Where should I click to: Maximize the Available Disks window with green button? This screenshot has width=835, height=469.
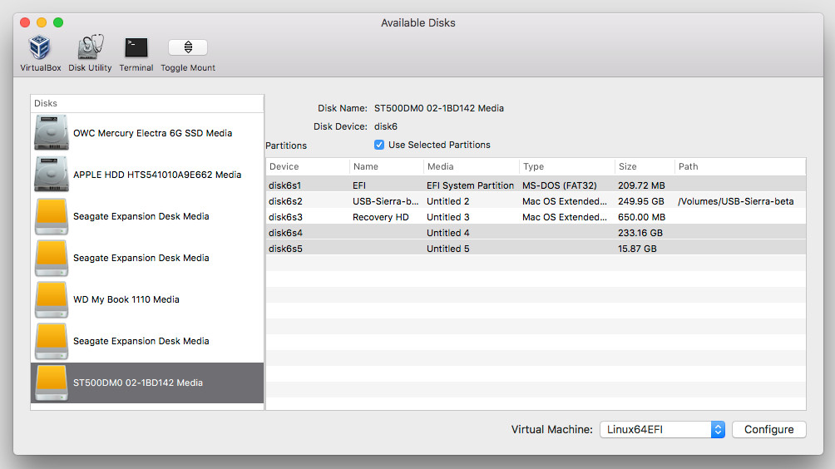(58, 22)
